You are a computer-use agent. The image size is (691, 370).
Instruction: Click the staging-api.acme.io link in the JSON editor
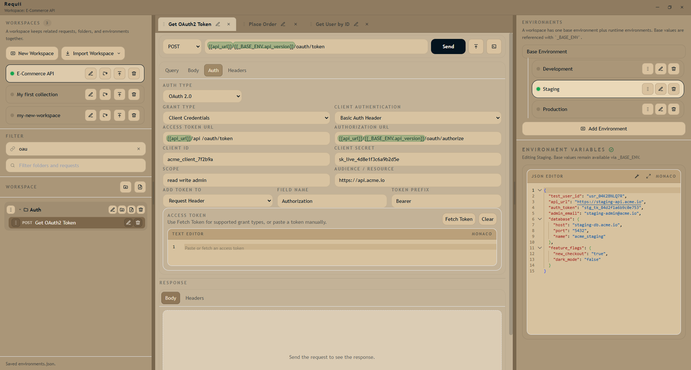pos(609,202)
